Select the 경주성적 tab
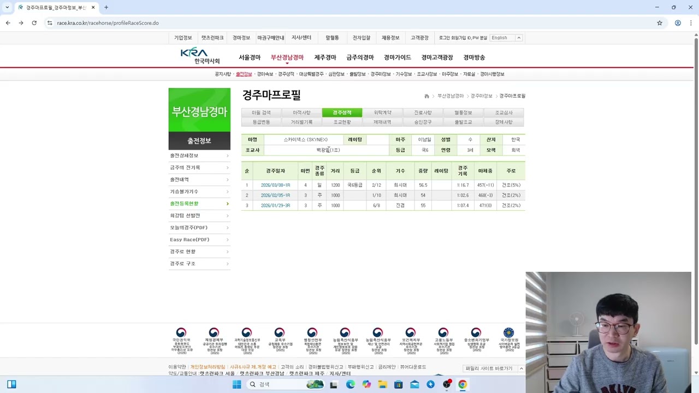This screenshot has width=699, height=393. pos(342,112)
